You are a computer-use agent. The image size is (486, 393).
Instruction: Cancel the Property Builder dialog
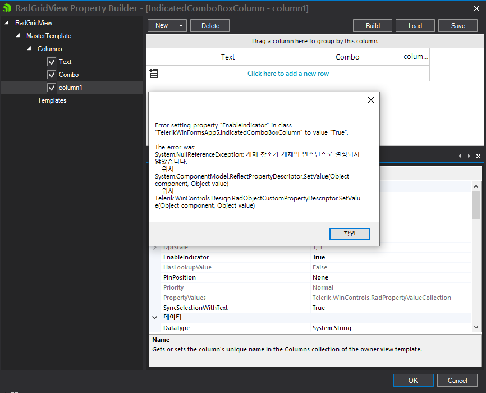pos(457,380)
